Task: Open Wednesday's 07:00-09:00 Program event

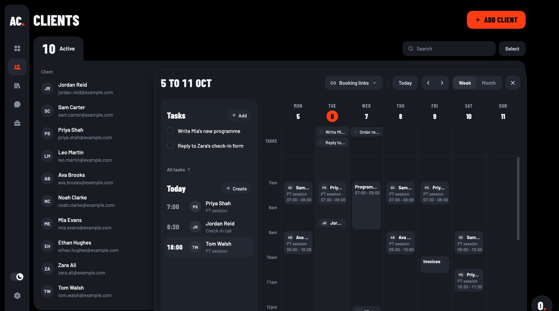Action: click(x=366, y=206)
